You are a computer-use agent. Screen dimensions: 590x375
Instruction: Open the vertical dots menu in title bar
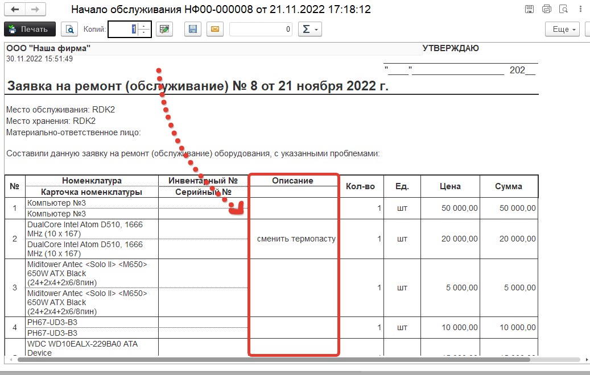pyautogui.click(x=581, y=10)
